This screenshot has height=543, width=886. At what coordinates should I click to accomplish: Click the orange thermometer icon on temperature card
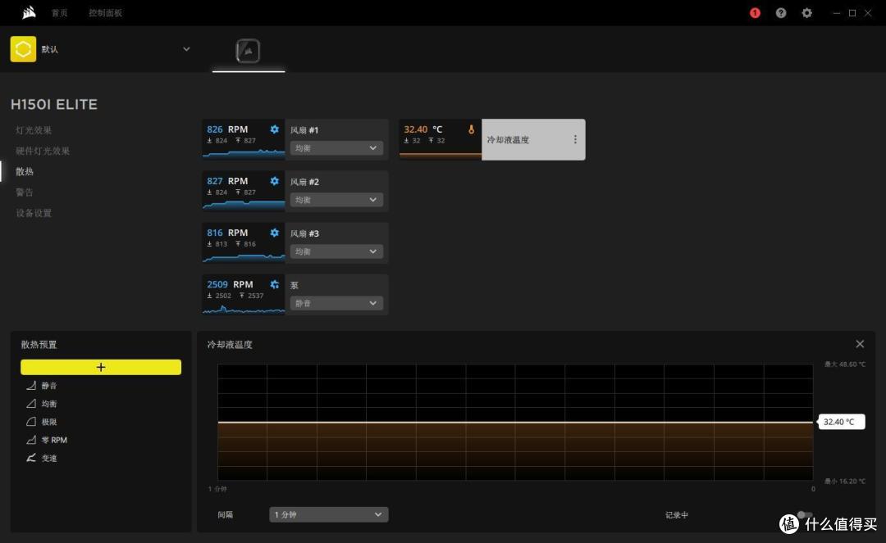471,129
